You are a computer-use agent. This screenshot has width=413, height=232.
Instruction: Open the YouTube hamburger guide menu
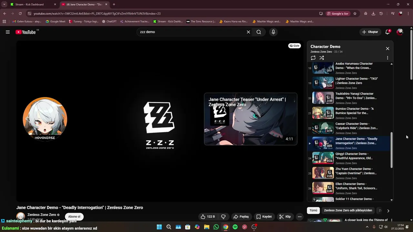tap(8, 32)
